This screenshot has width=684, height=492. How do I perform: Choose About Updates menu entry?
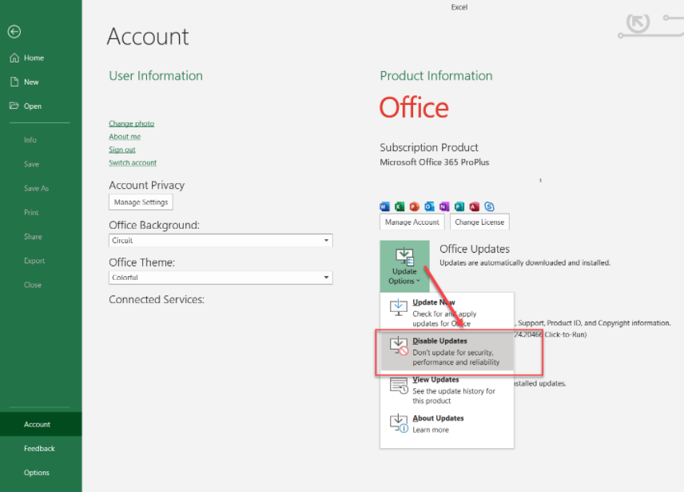(447, 423)
